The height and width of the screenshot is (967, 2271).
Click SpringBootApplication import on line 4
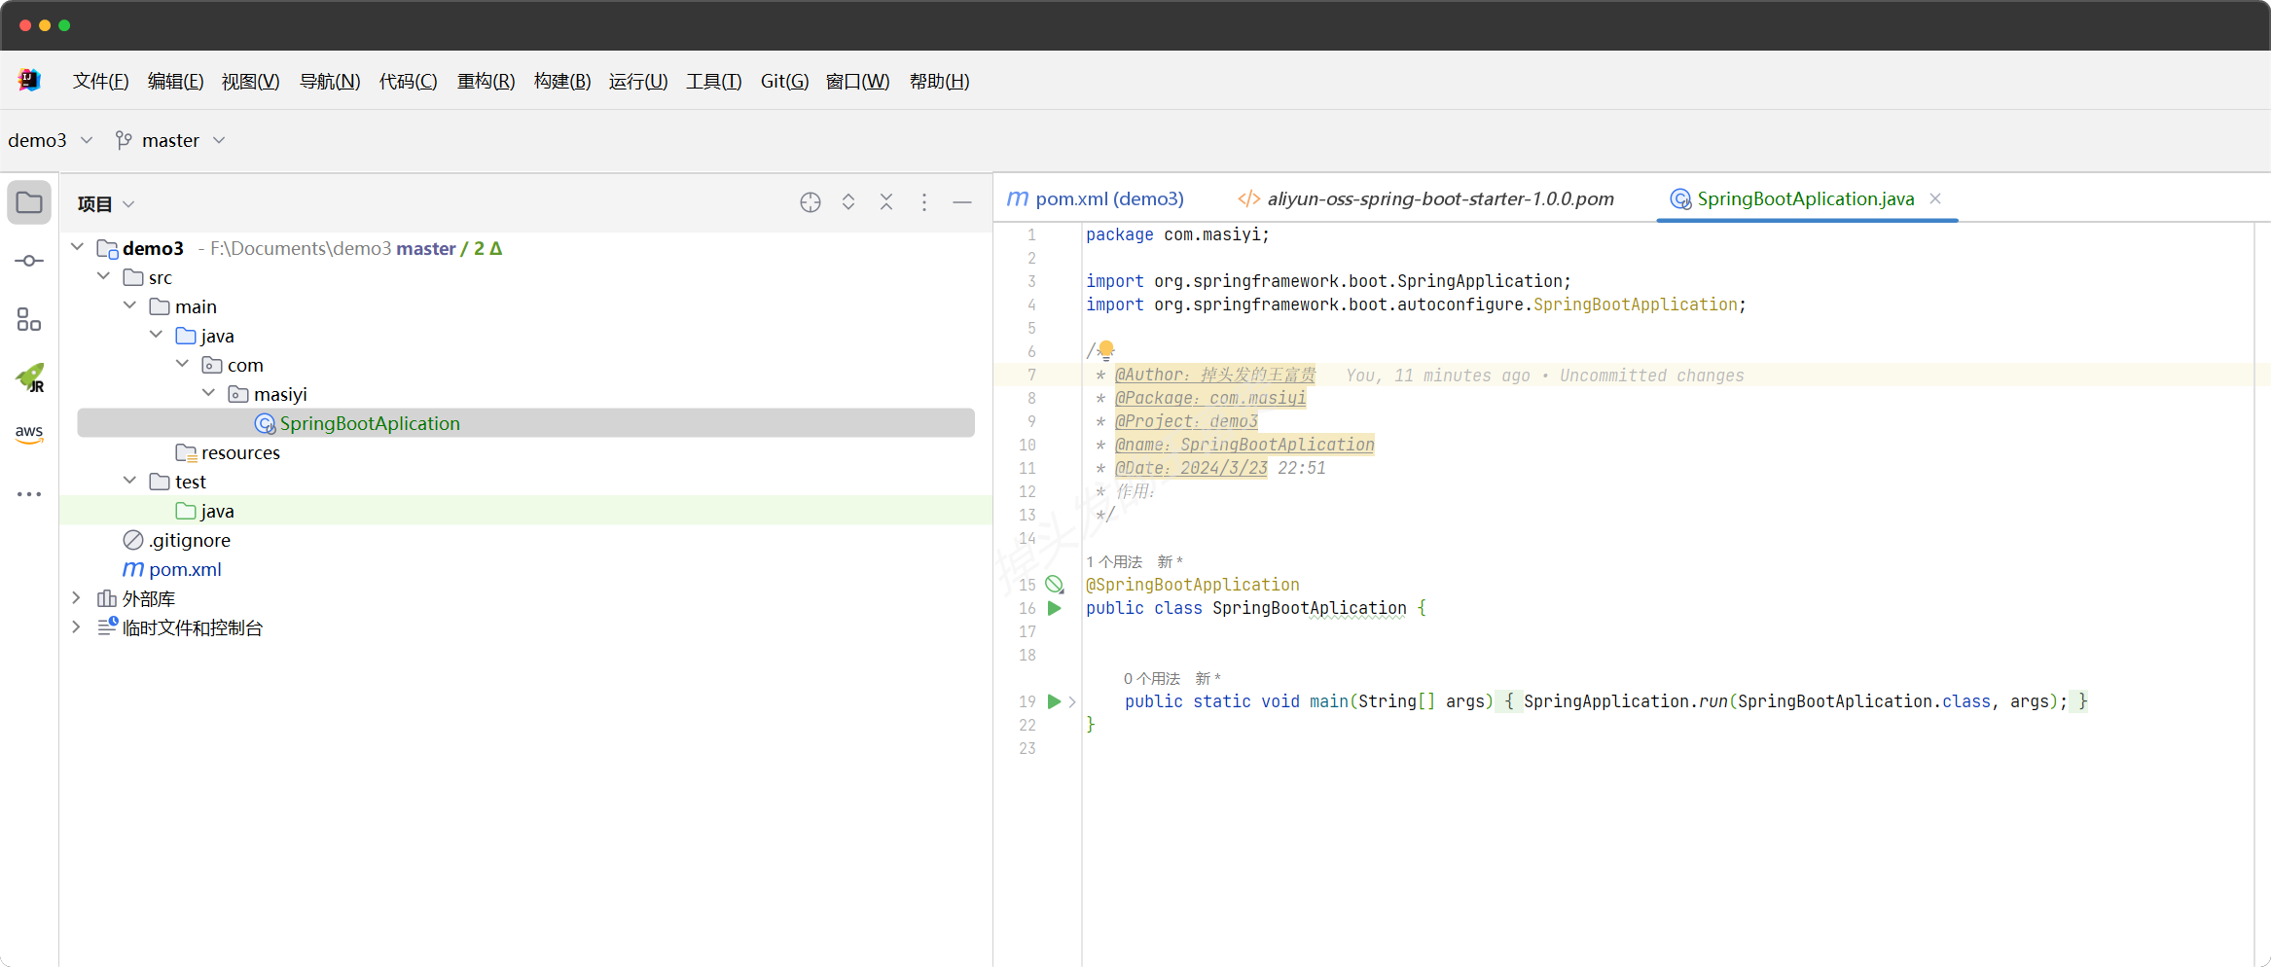tap(1636, 304)
